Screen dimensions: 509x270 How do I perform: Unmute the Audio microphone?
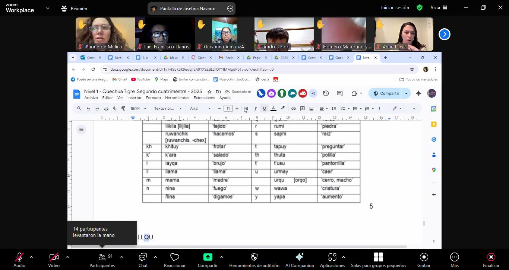pos(19,257)
